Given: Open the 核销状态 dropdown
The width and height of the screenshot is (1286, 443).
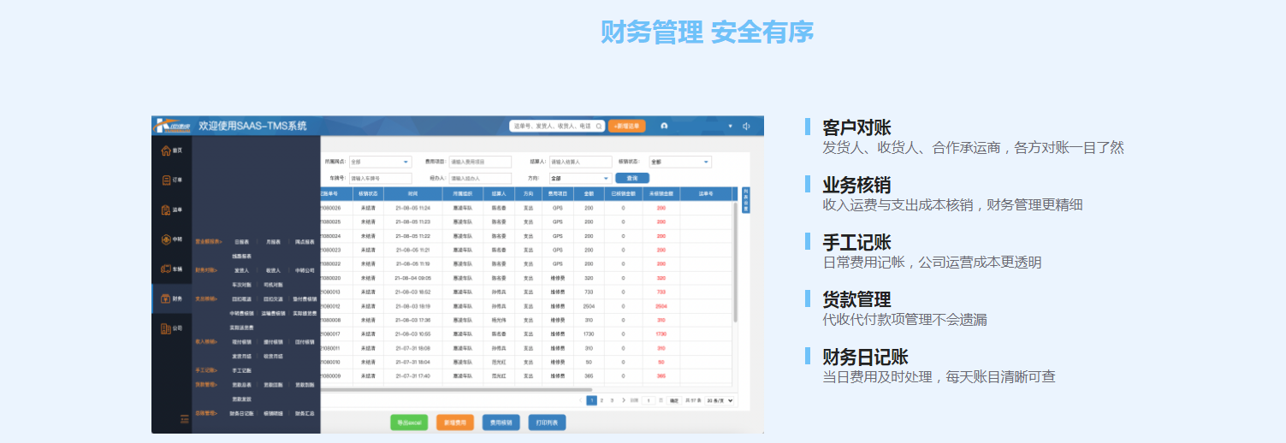Looking at the screenshot, I should 680,162.
